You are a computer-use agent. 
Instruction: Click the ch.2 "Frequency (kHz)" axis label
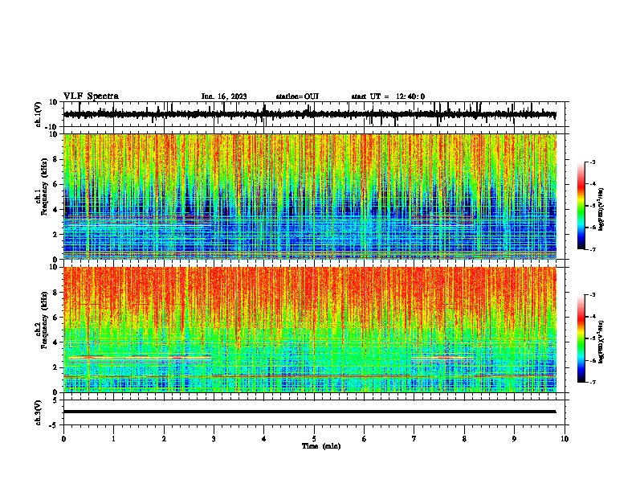(44, 319)
